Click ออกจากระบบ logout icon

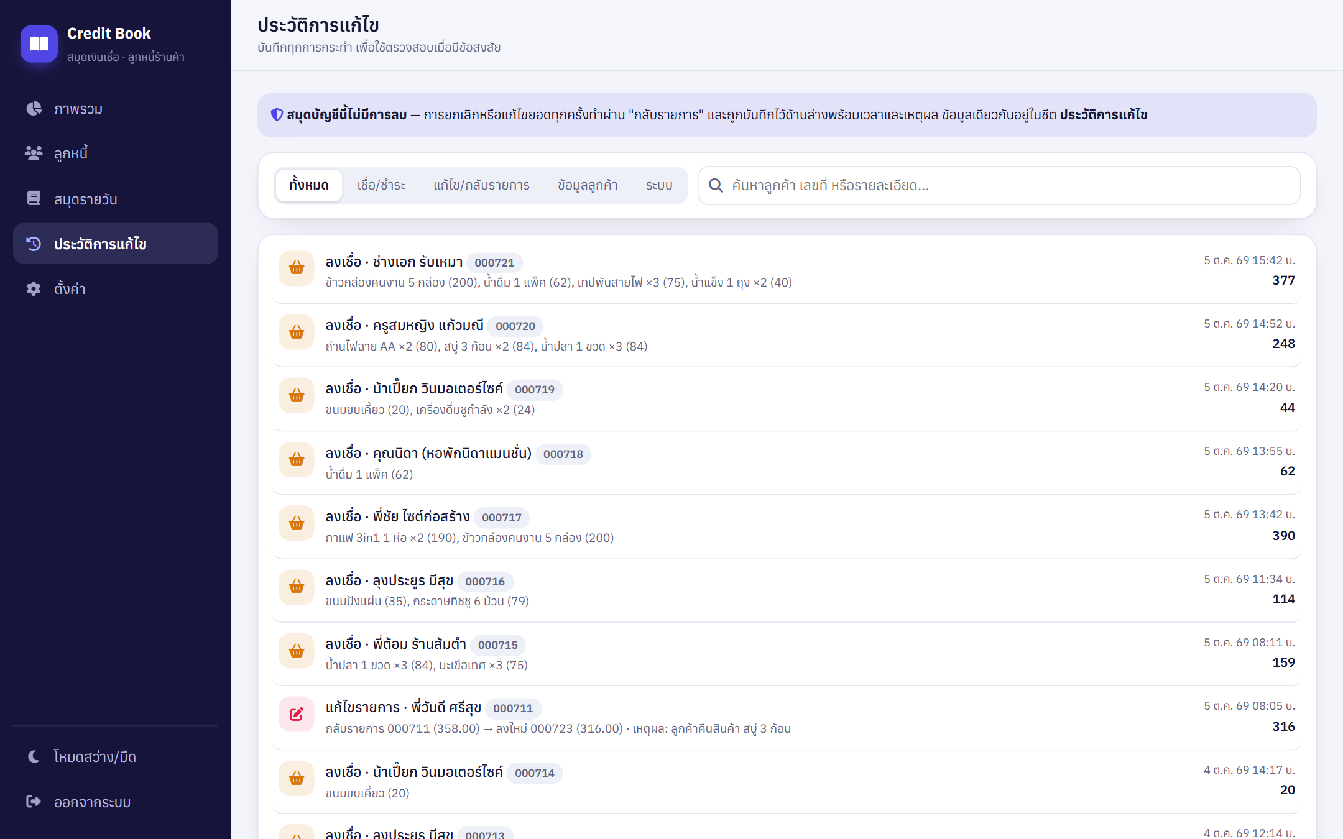[x=34, y=802]
